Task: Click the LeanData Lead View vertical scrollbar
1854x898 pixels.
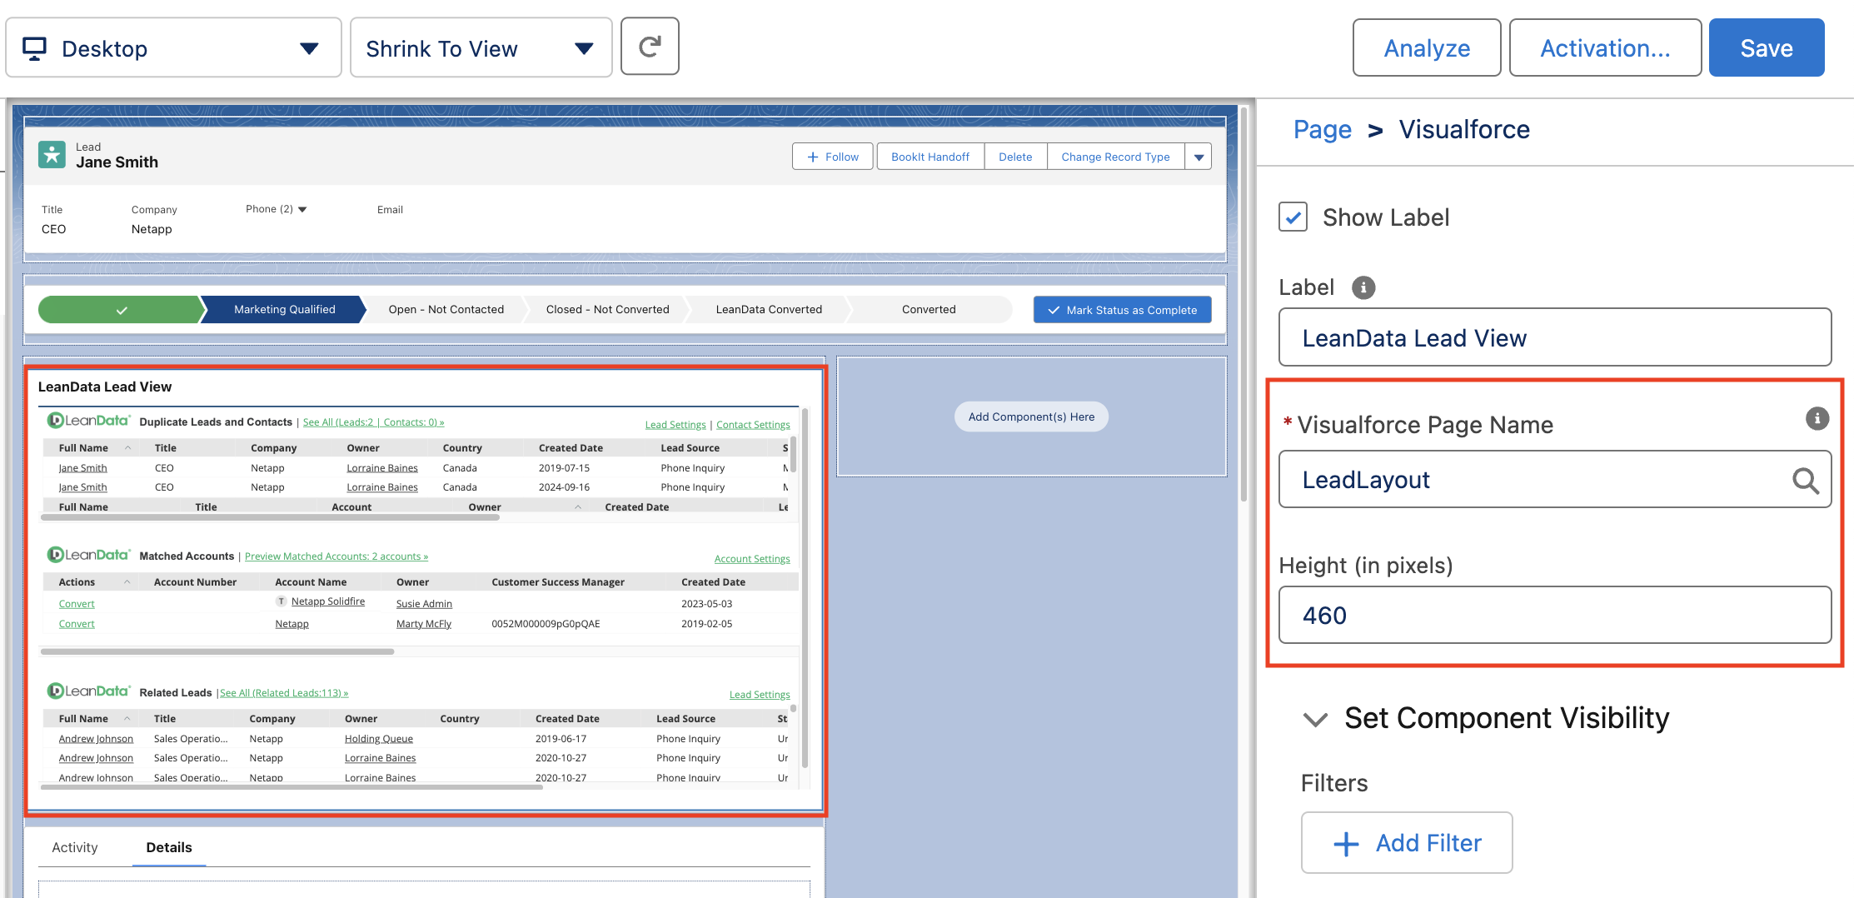Action: pyautogui.click(x=805, y=587)
